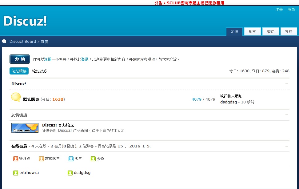Open online member ertrhowra's profile
This screenshot has height=189, width=299.
tap(29, 173)
